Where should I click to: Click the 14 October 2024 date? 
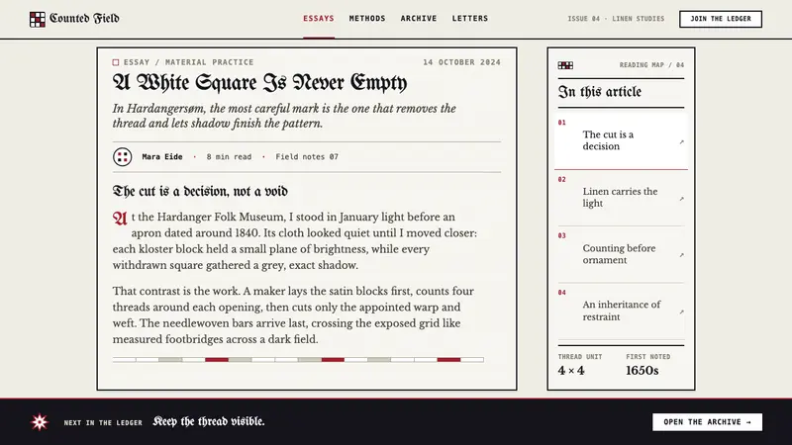(461, 62)
